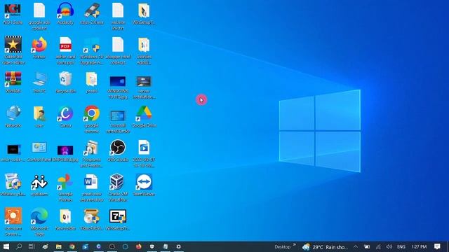Open taskbar Search

pyautogui.click(x=19, y=246)
